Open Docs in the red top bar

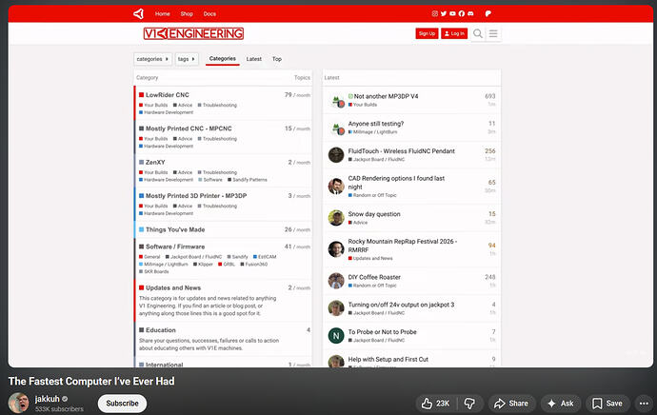[x=209, y=14]
